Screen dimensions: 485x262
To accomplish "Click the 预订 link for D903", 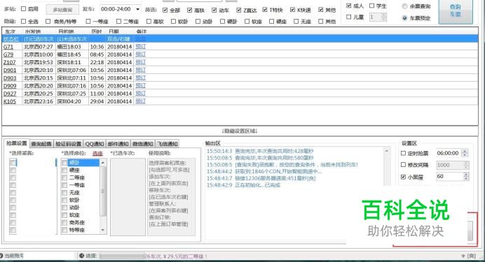I will 140,78.
